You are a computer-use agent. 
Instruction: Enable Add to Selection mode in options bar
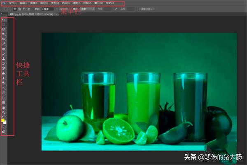(19, 8)
